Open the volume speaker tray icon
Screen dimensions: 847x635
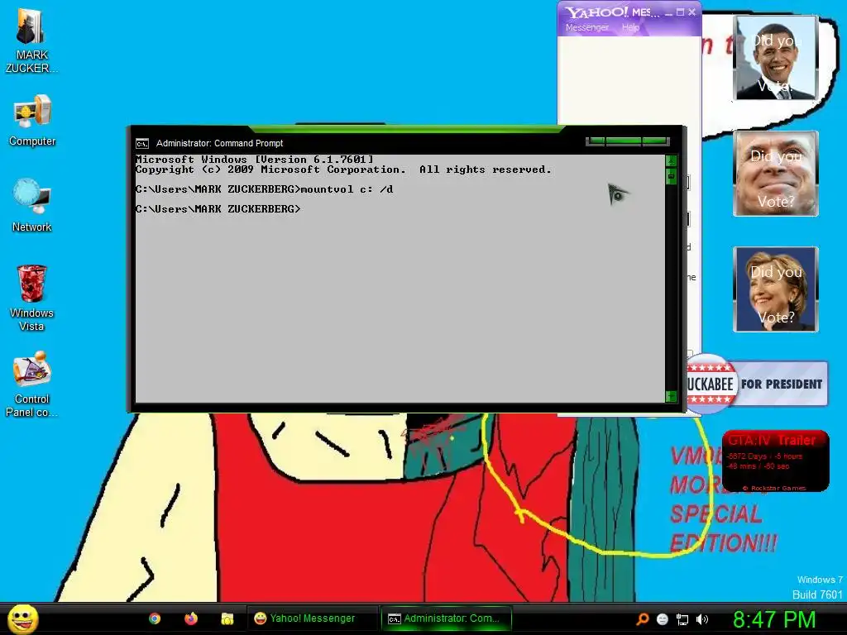(701, 619)
